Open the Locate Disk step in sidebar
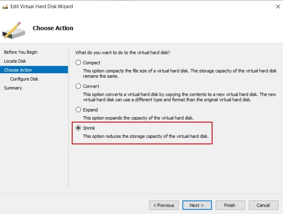This screenshot has width=283, height=214. pyautogui.click(x=15, y=61)
